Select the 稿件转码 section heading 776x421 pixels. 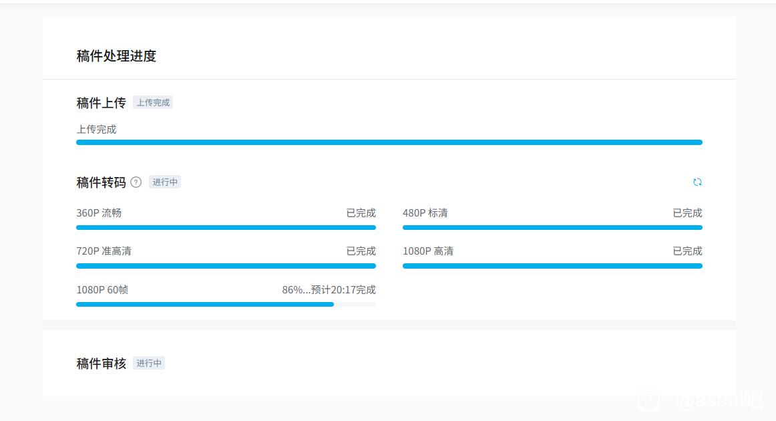[101, 182]
